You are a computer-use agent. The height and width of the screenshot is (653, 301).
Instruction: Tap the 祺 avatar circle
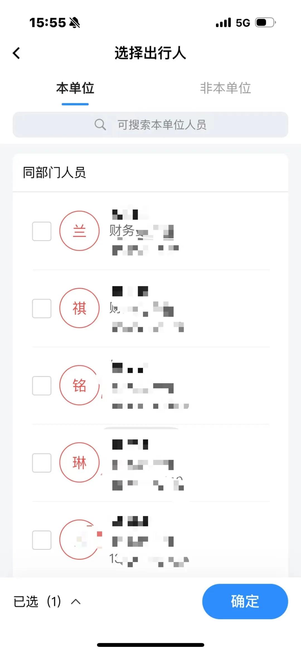79,308
